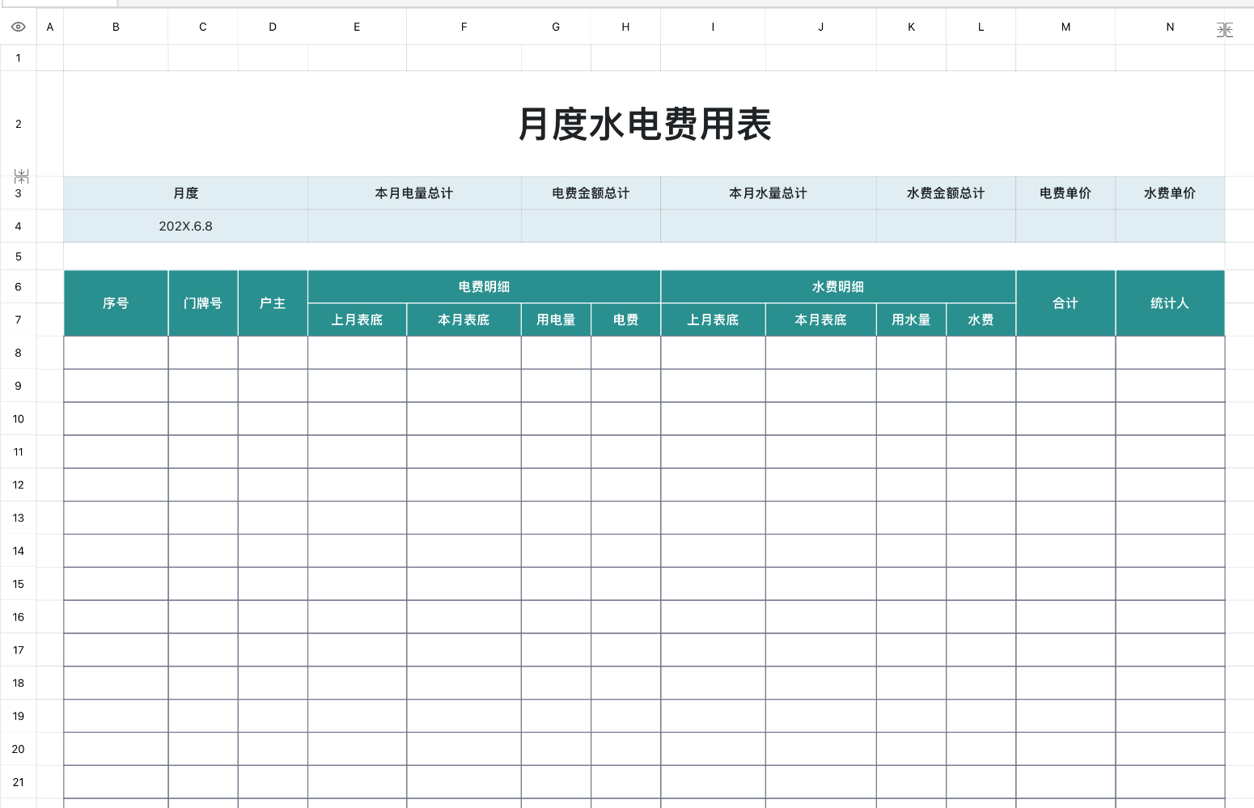Image resolution: width=1254 pixels, height=808 pixels.
Task: Select column B header
Action: [116, 27]
